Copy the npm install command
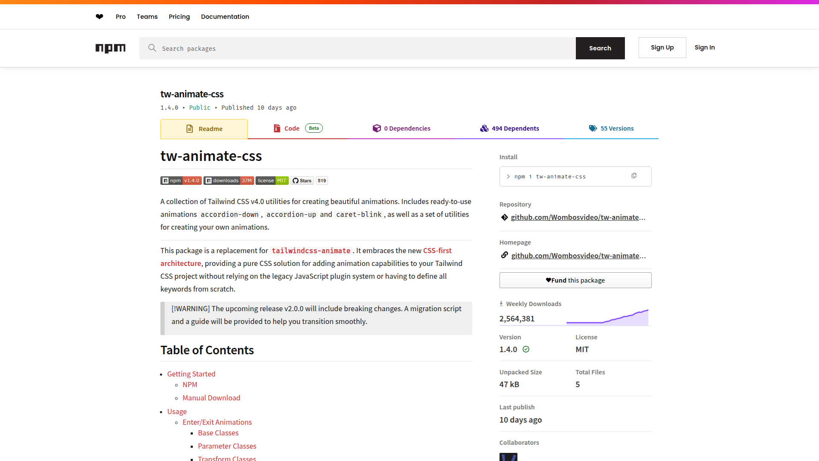 [634, 176]
